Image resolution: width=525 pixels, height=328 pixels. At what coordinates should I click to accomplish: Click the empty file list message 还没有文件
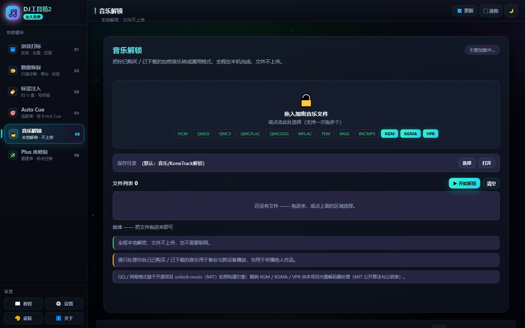tap(306, 206)
